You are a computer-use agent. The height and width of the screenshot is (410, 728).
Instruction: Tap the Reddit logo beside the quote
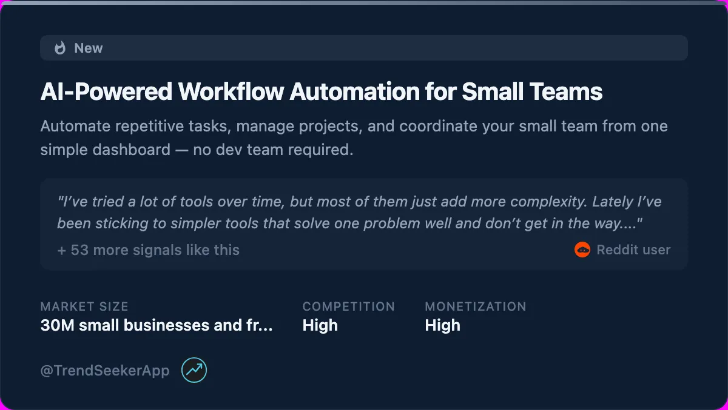click(x=582, y=250)
